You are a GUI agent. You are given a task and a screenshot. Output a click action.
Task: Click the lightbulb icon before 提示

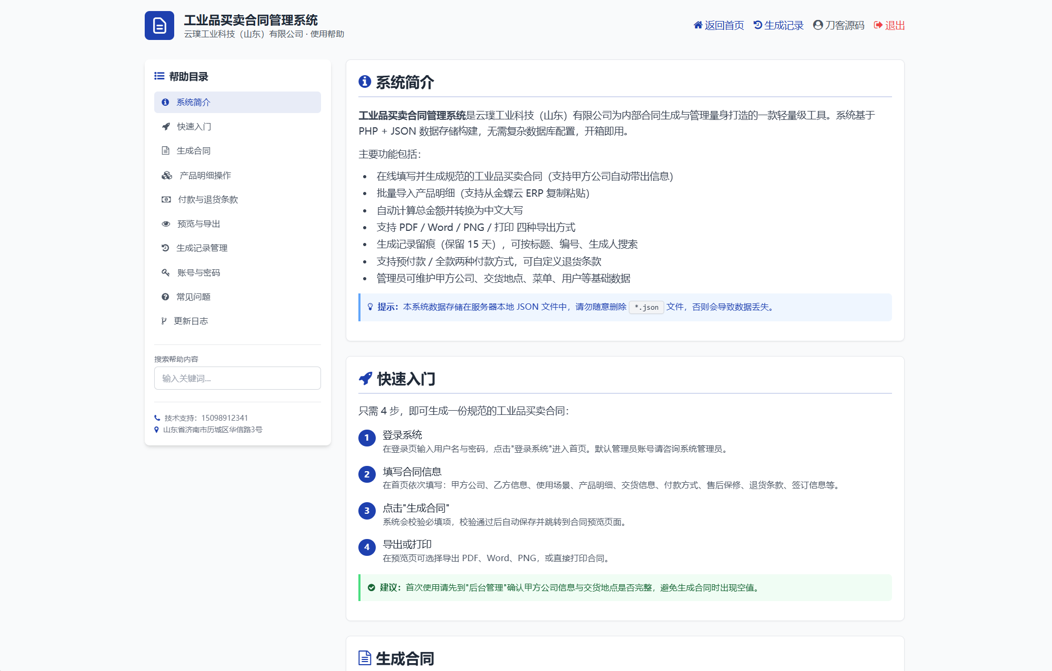click(370, 307)
